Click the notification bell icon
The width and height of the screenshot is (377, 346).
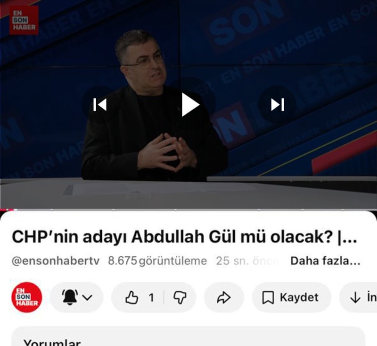point(70,297)
